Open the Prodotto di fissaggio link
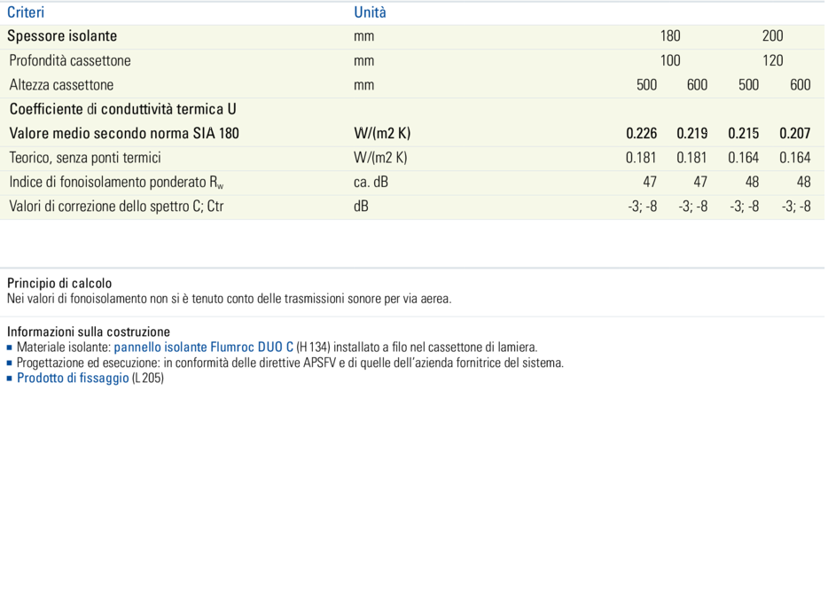The width and height of the screenshot is (828, 594). pyautogui.click(x=73, y=378)
